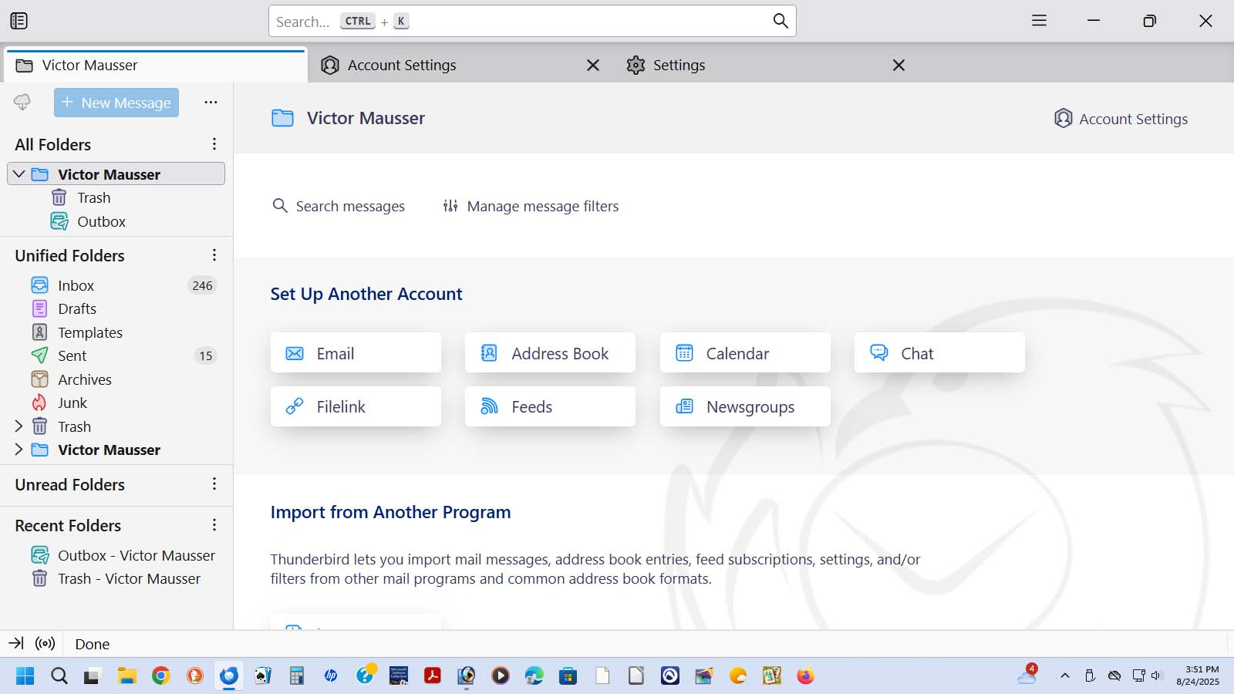Open the taskbar clock showing 3:51 PM

tap(1198, 675)
